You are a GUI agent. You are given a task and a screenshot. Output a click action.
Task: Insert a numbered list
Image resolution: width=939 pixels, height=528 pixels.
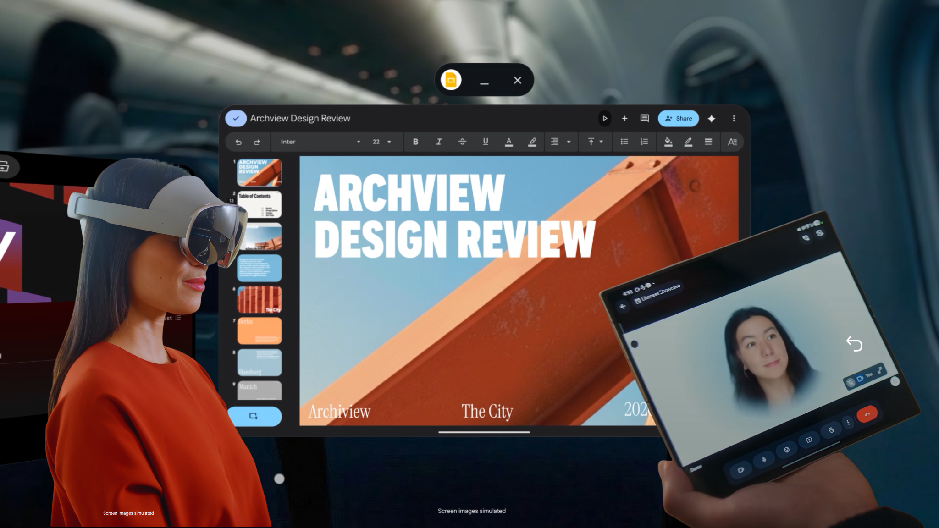644,142
